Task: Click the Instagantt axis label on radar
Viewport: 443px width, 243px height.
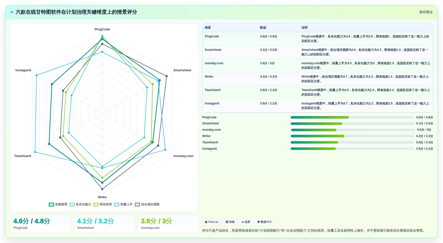Action: [x=23, y=70]
